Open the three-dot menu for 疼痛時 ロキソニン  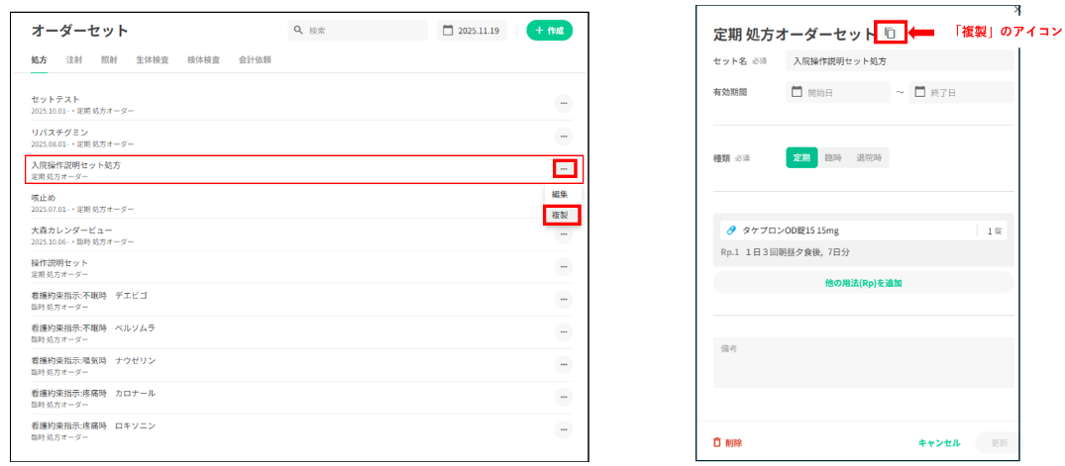point(563,429)
